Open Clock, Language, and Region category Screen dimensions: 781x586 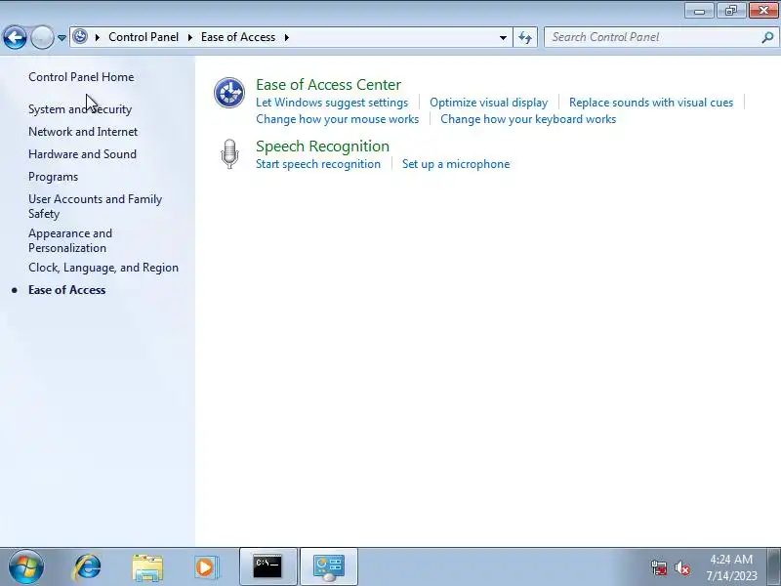(x=103, y=268)
